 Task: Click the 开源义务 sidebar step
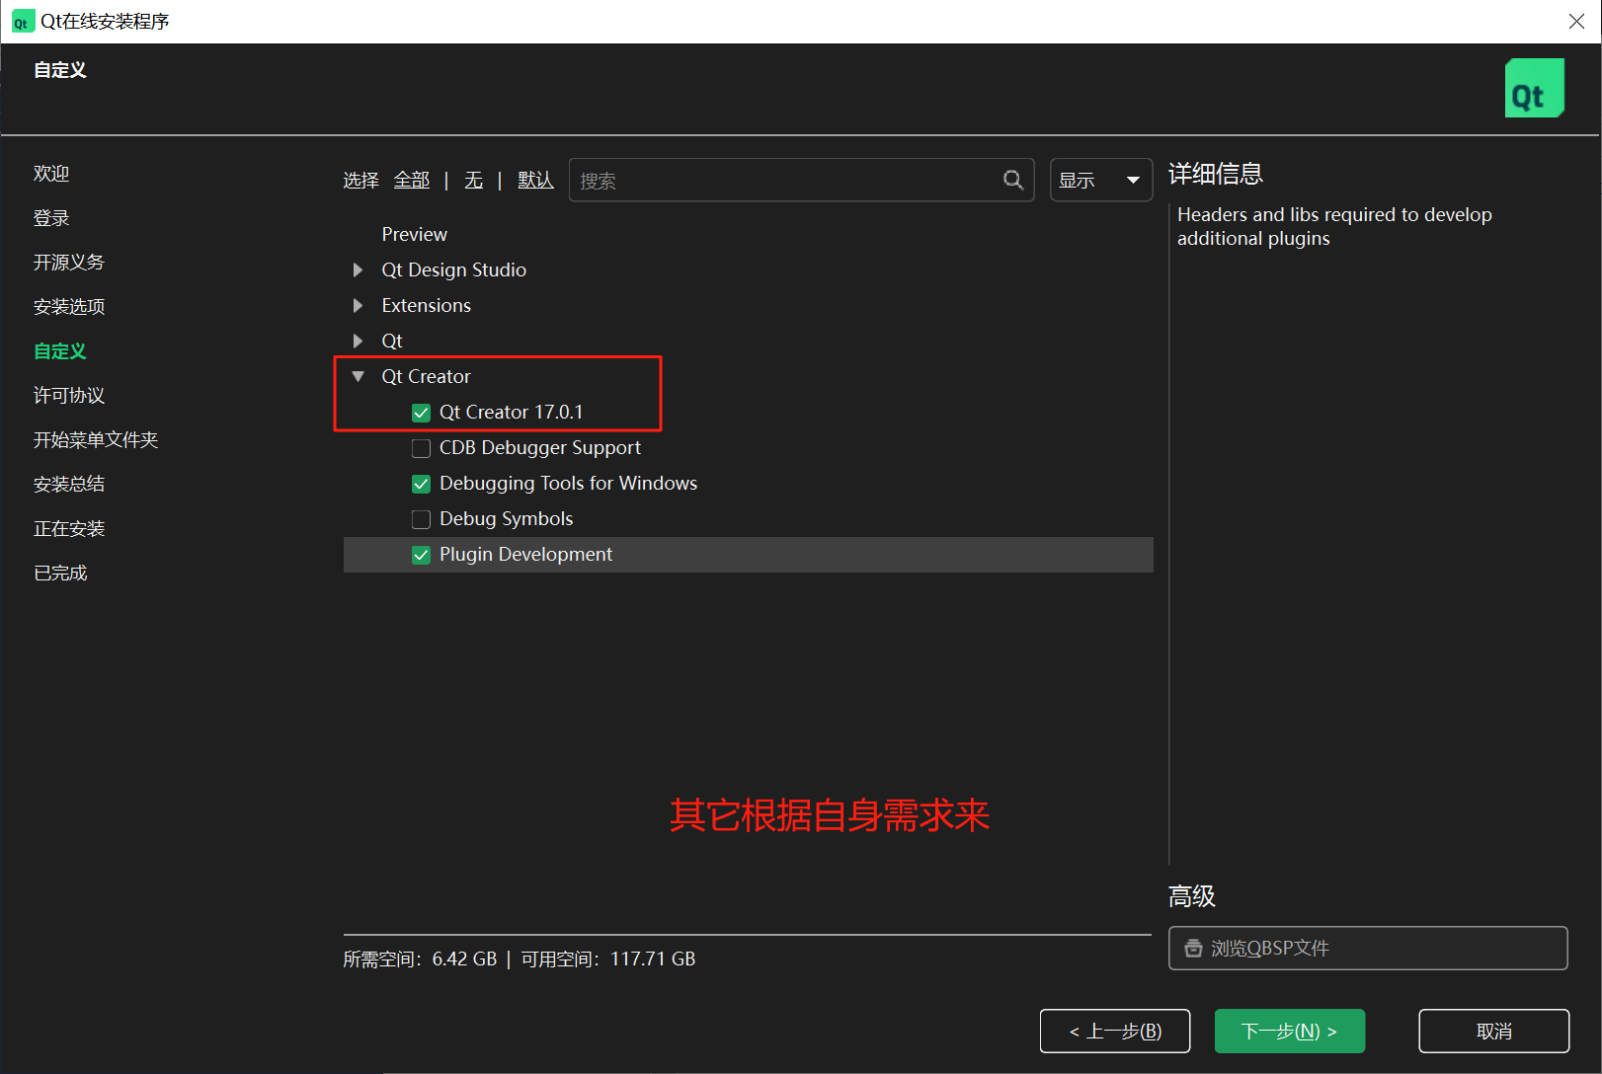tap(69, 263)
